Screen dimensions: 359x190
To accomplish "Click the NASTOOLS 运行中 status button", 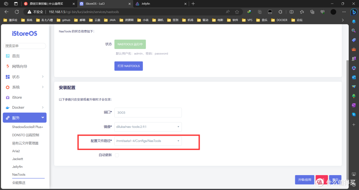I will 130,44.
